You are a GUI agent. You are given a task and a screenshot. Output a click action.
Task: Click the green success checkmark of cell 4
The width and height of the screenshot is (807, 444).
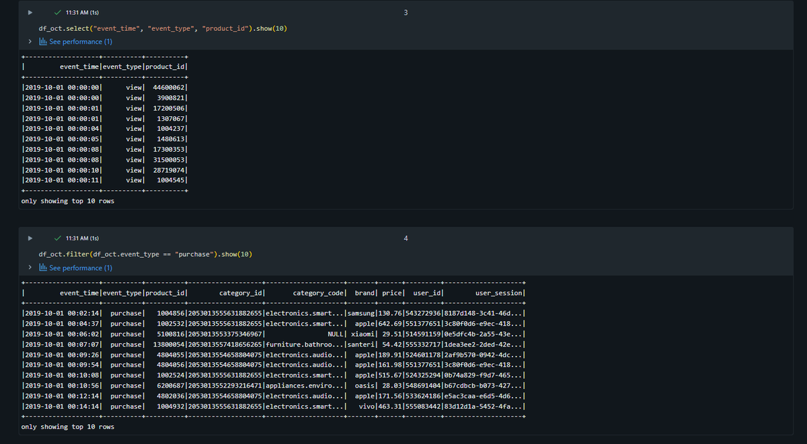tap(59, 238)
